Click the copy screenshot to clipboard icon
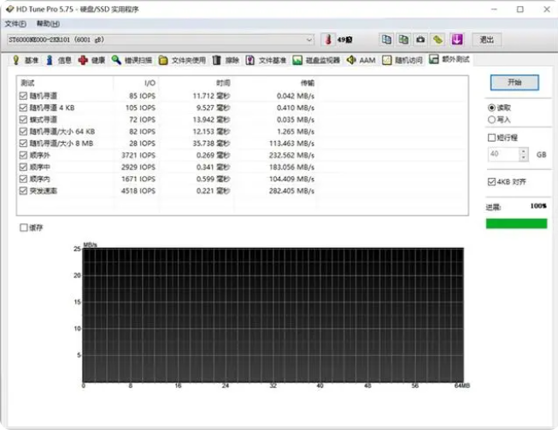The height and width of the screenshot is (430, 558). tap(403, 39)
